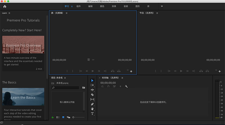Open Source monitor button editor plus
This screenshot has height=125, width=225.
(x=131, y=71)
